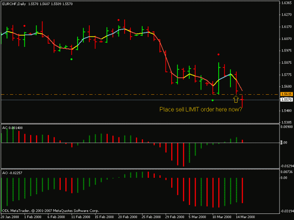Select the green fractal dot below 10 Mar 2008 low
Screen dimensions: 294x220
213,100
